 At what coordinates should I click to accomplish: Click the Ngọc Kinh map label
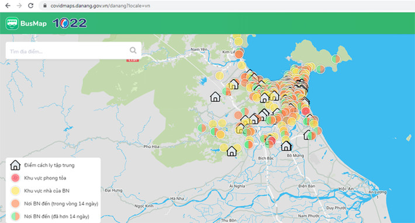coord(144,206)
